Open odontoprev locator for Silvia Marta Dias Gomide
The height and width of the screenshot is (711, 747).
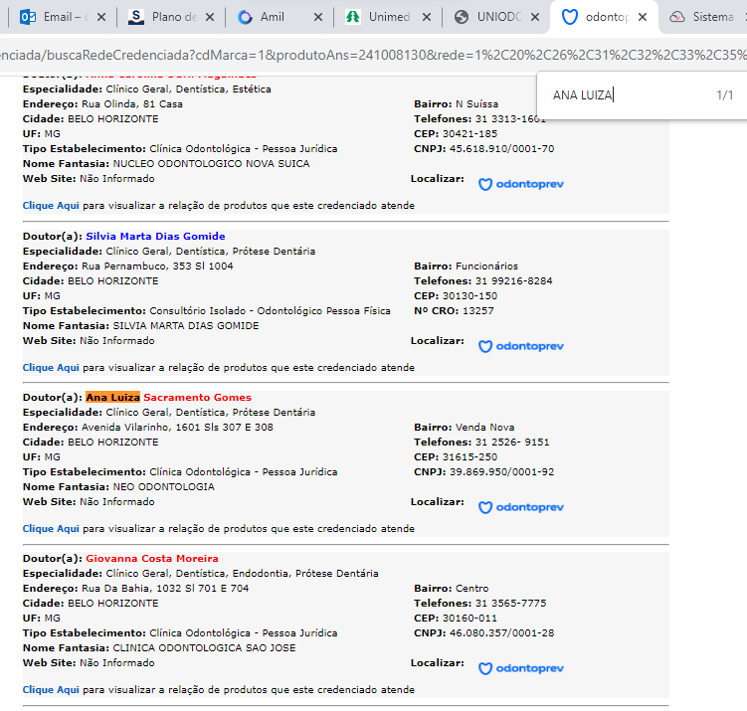pos(520,346)
